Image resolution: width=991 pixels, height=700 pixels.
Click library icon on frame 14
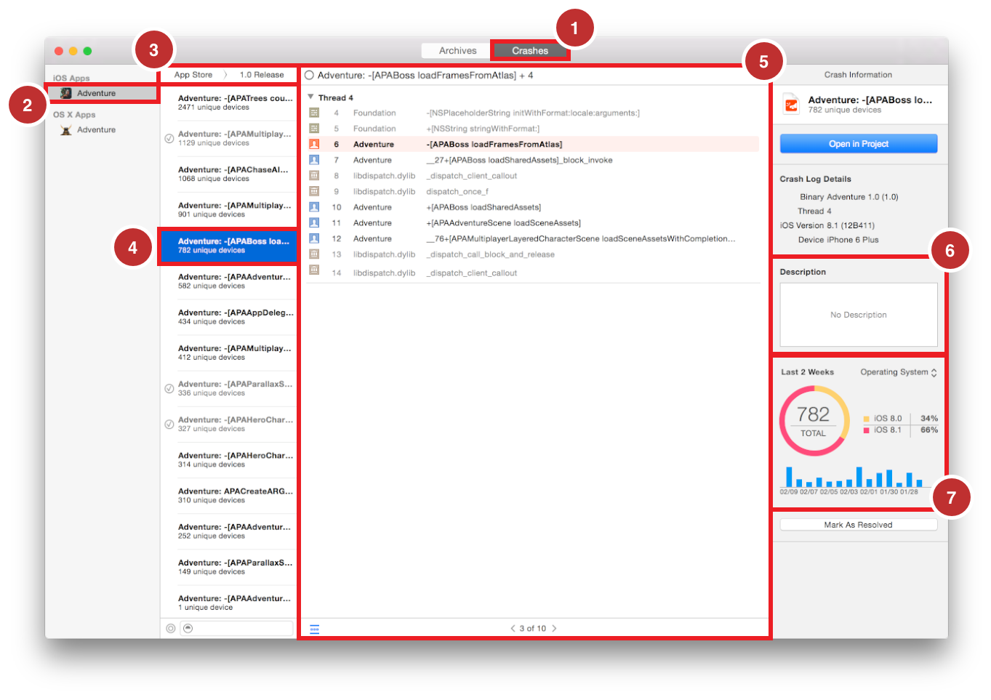[x=314, y=270]
